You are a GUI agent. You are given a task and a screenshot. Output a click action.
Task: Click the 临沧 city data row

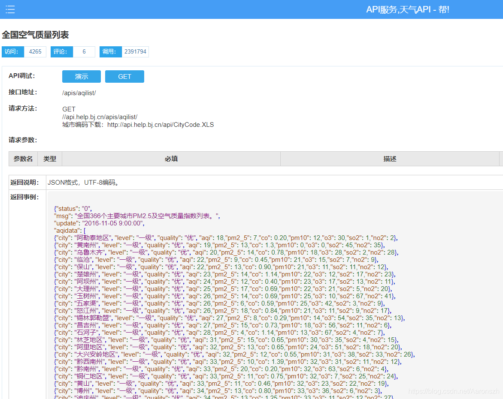click(217, 260)
